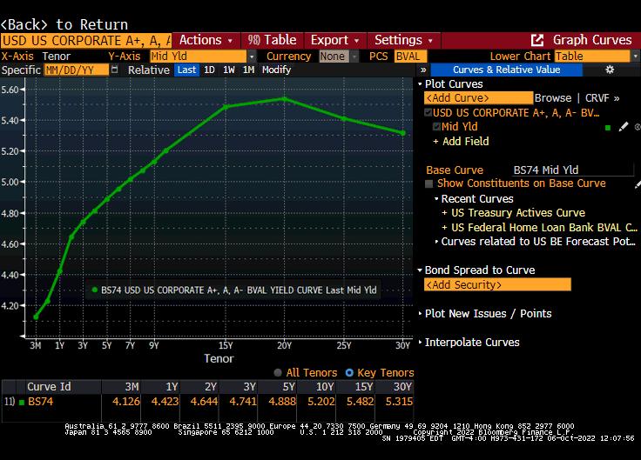Expand Curves related to US BE Forecast
Image resolution: width=641 pixels, height=460 pixels.
click(x=436, y=242)
